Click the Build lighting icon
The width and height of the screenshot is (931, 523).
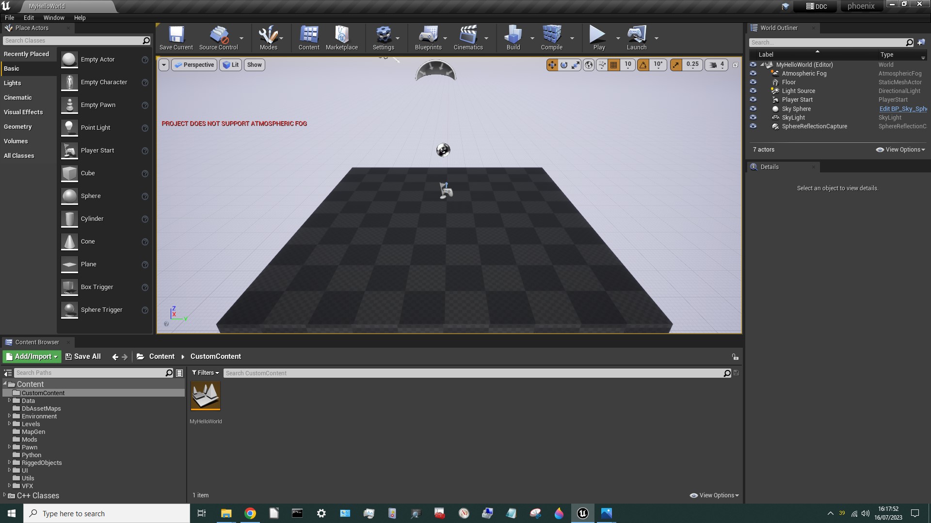point(513,38)
